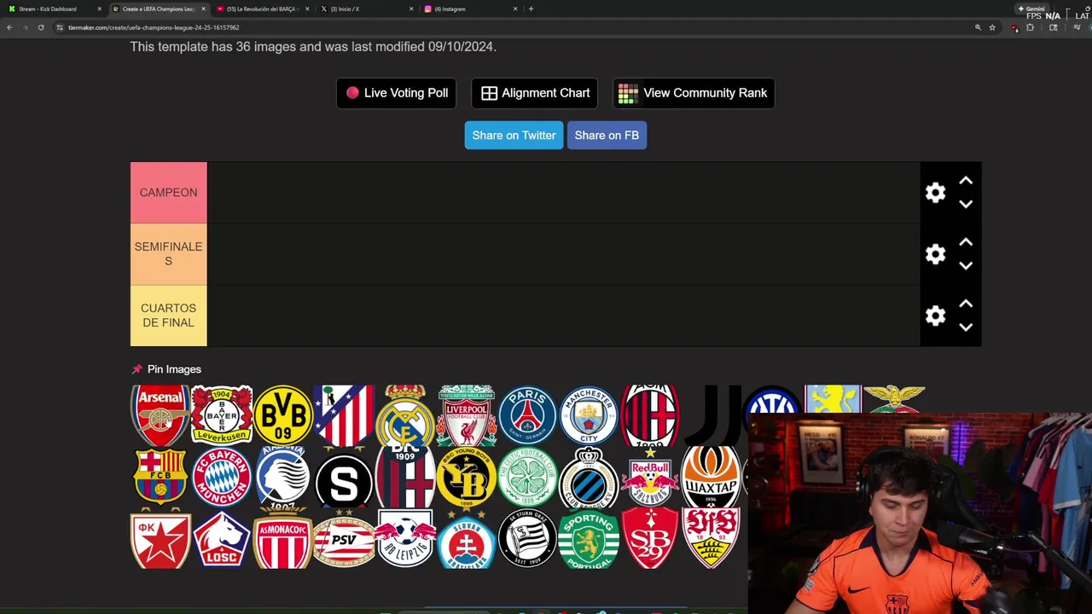This screenshot has width=1092, height=614.
Task: Move CAMPEON tier up with arrow
Action: pos(966,181)
